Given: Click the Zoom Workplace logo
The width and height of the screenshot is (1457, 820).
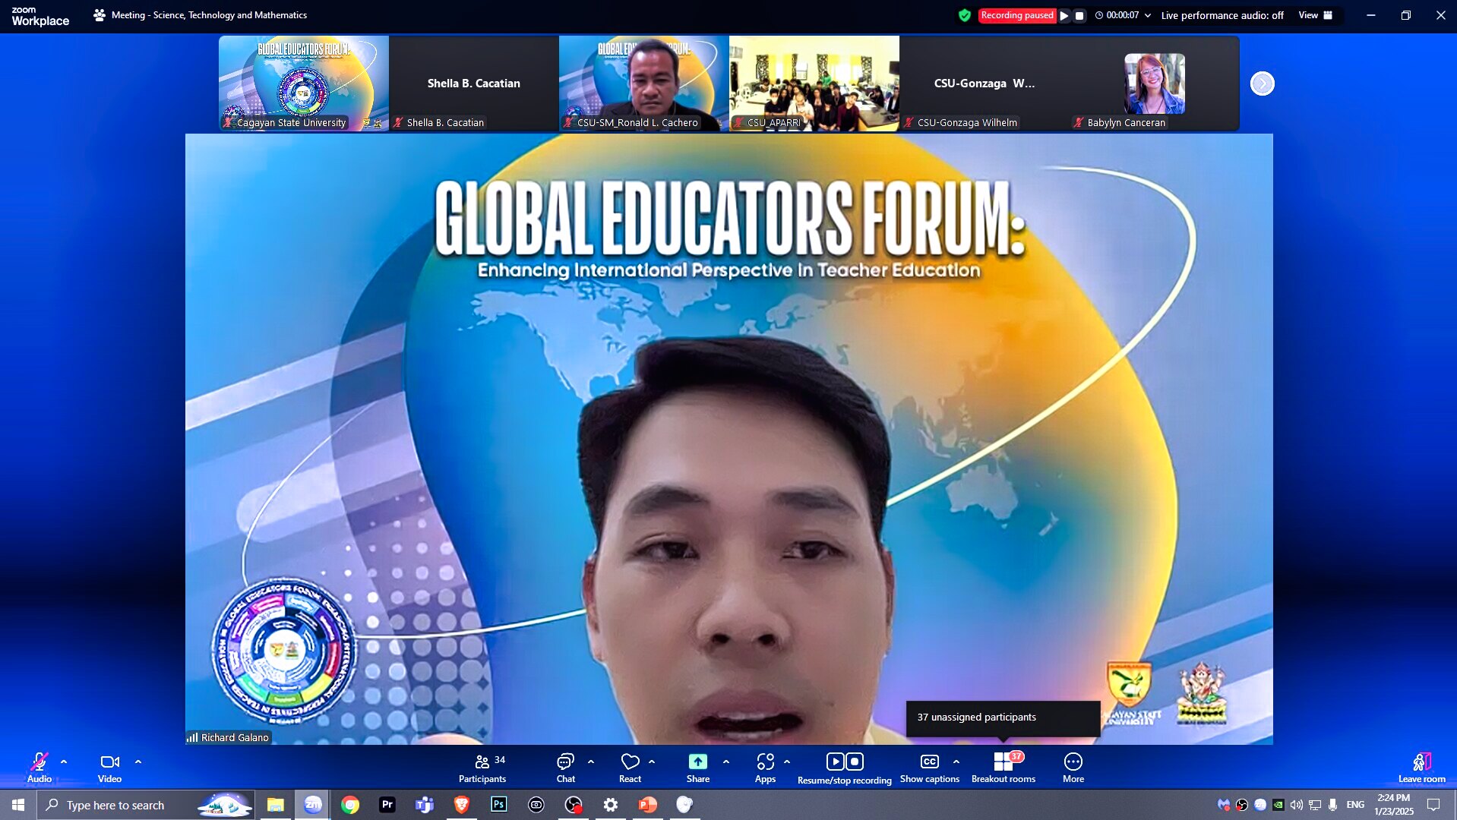Looking at the screenshot, I should 40,16.
